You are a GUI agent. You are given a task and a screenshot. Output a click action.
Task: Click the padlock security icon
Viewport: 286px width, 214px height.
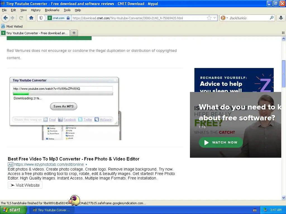pos(68,18)
